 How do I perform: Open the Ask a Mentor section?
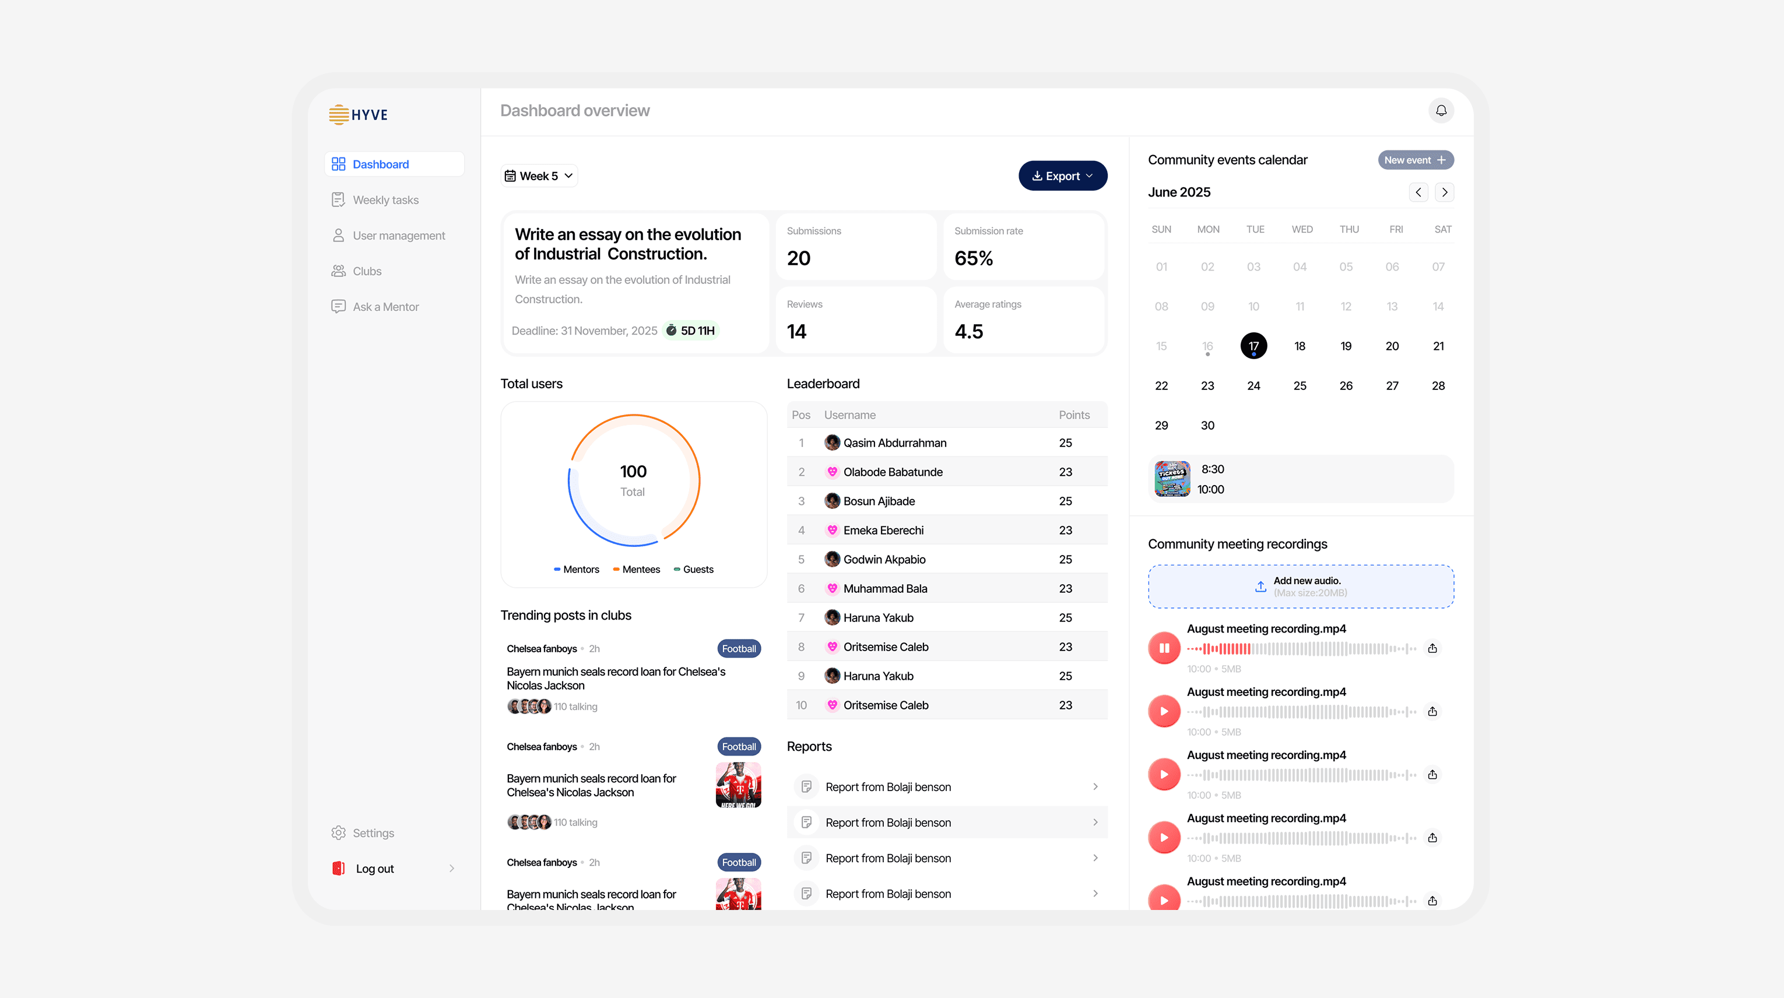385,307
